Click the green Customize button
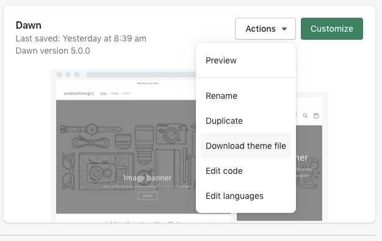Viewport: 382px width, 241px height. click(332, 29)
